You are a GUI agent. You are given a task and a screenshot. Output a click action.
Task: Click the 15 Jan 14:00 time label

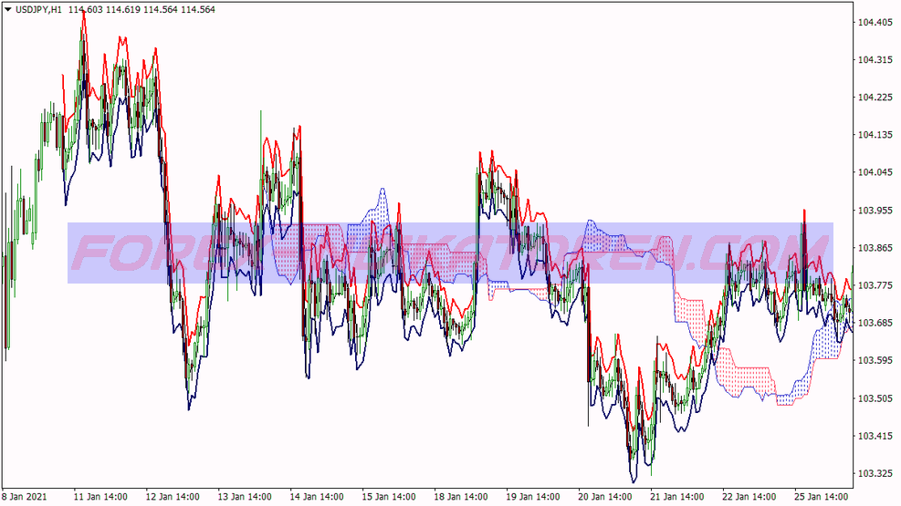391,497
